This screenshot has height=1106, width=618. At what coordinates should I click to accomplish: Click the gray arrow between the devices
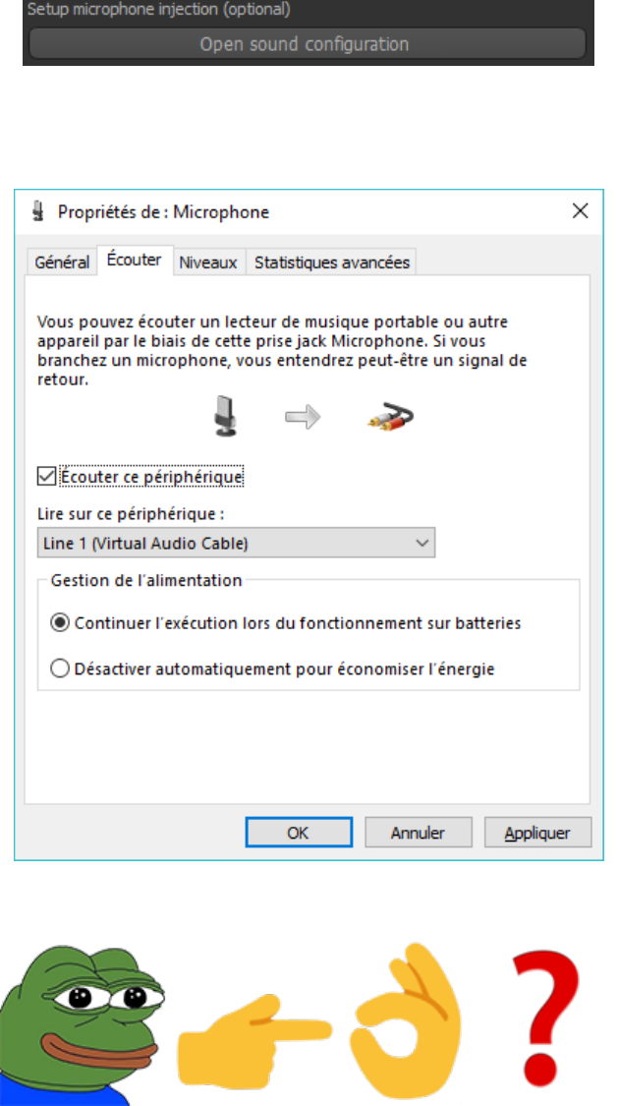click(303, 417)
